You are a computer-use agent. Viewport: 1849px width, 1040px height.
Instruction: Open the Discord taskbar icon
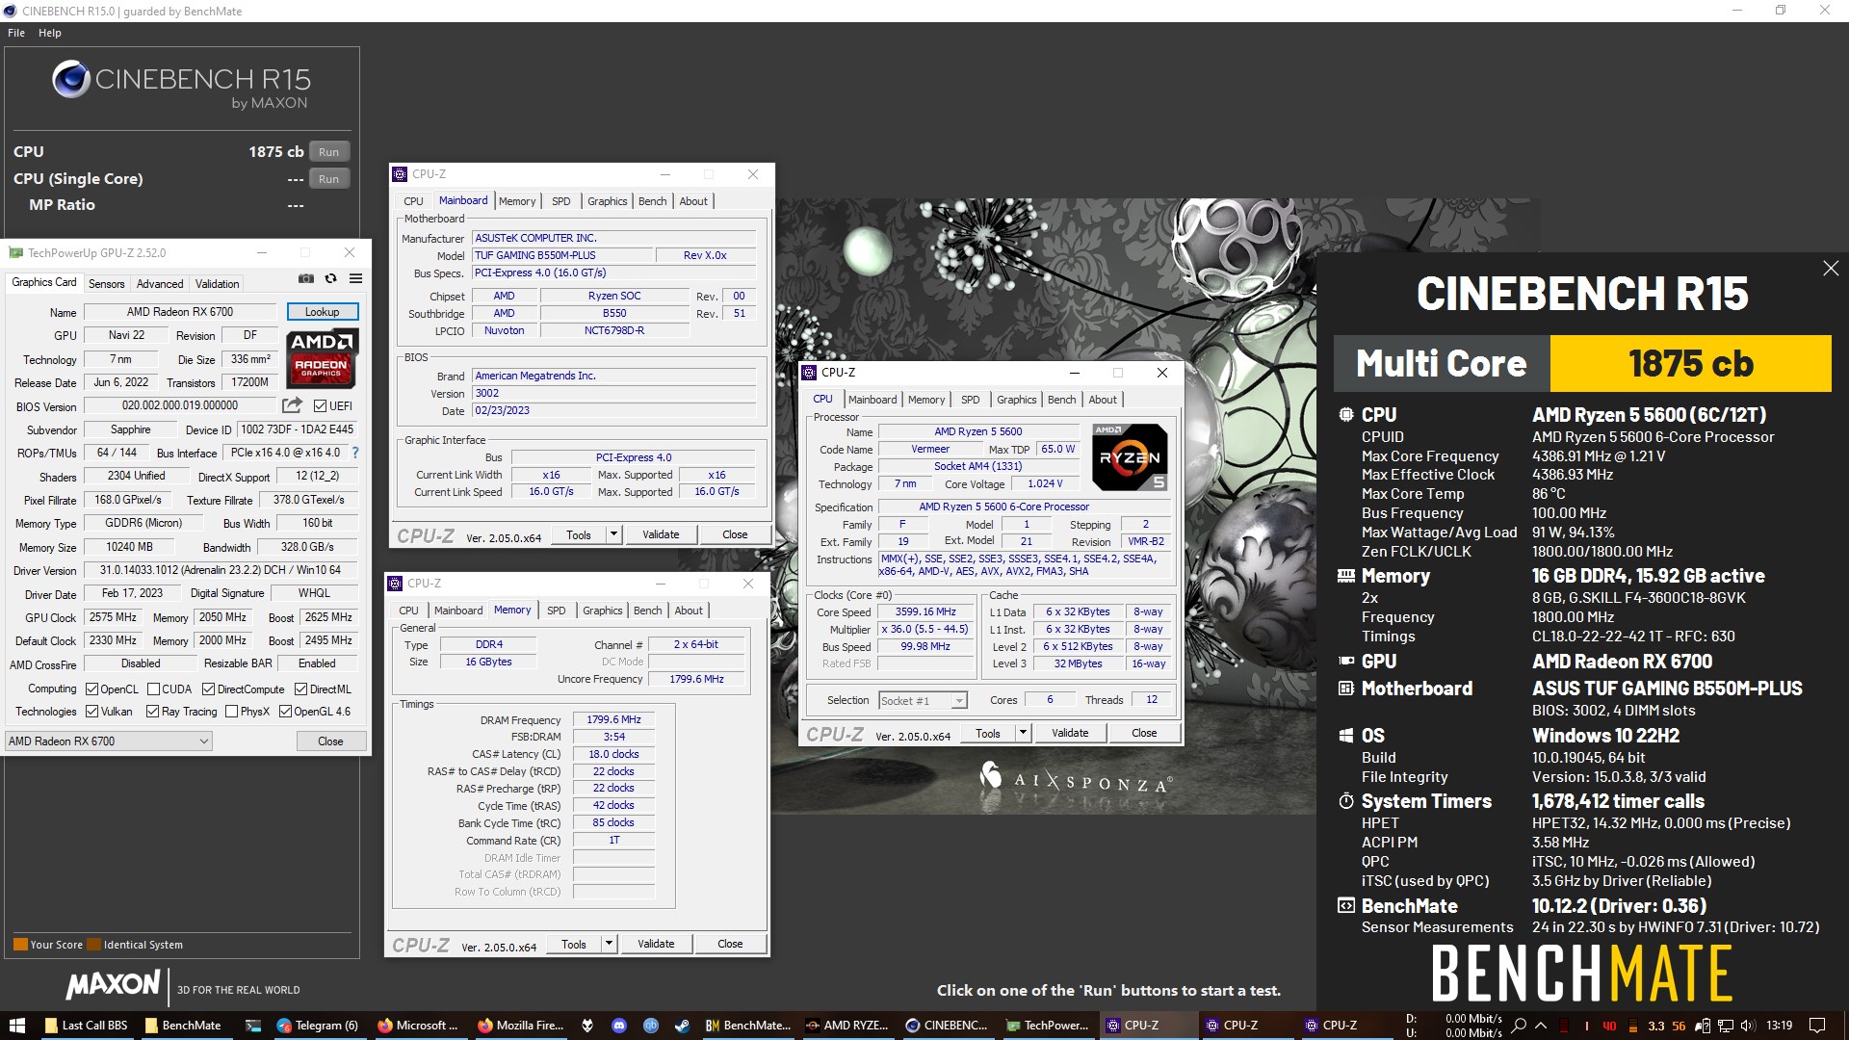(619, 1026)
